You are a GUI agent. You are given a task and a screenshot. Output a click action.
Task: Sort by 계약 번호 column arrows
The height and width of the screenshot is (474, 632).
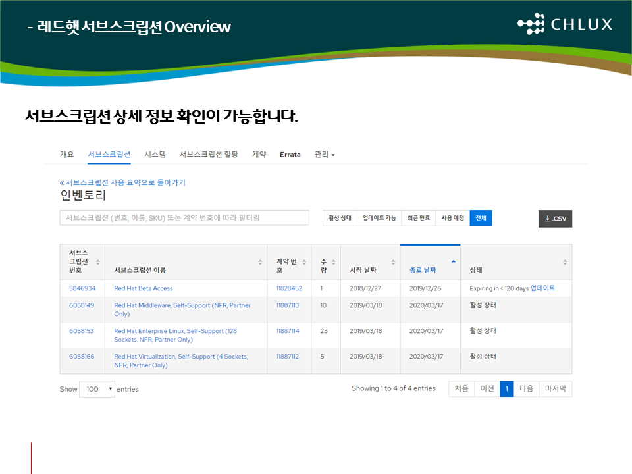point(304,262)
